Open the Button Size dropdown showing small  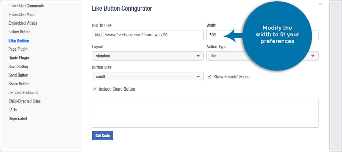(147, 77)
